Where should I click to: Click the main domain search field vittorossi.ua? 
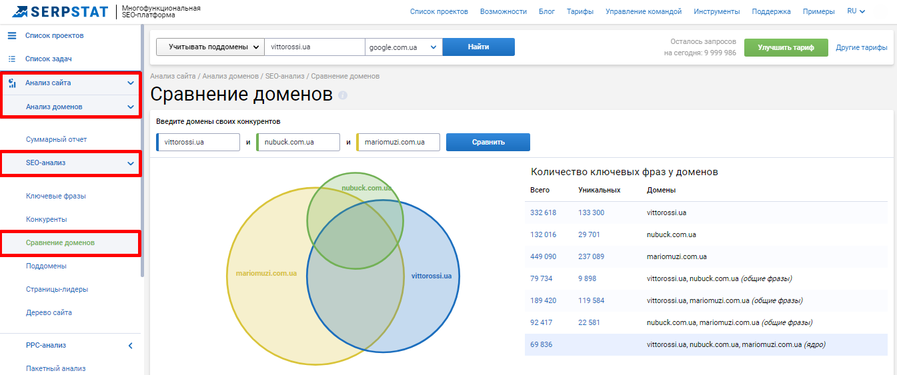(x=315, y=47)
